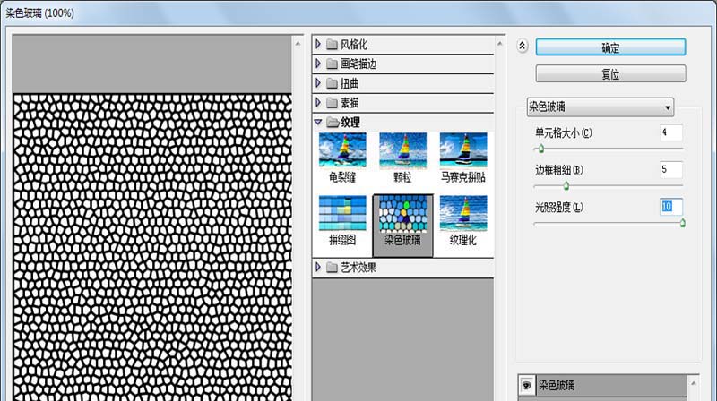717x401 pixels.
Task: Click the effect layers scroll up arrow
Action: click(x=693, y=383)
